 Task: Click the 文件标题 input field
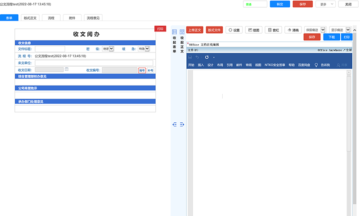click(50, 49)
